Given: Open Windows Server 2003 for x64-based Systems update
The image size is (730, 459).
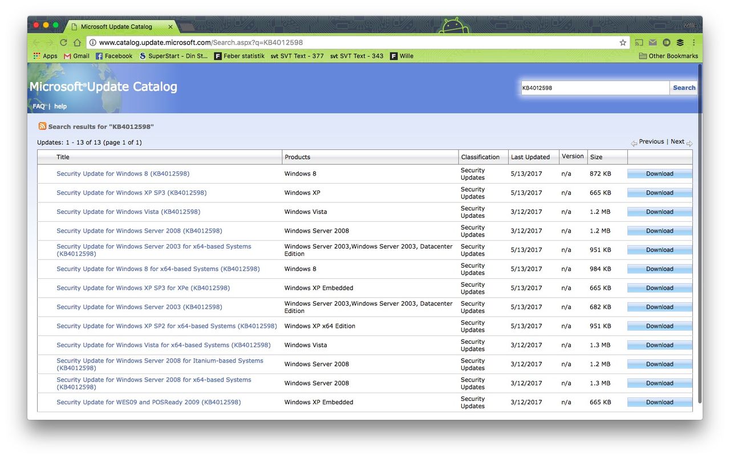Looking at the screenshot, I should click(x=154, y=250).
